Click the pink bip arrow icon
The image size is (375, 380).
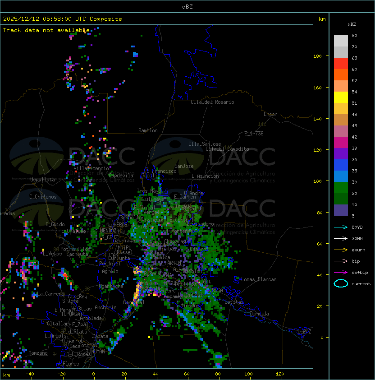pyautogui.click(x=341, y=261)
